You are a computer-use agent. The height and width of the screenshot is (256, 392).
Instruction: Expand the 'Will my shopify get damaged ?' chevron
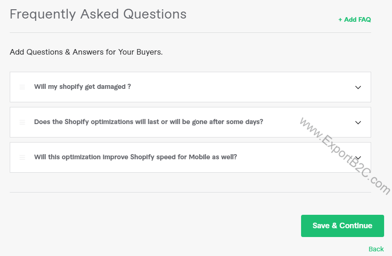point(358,87)
